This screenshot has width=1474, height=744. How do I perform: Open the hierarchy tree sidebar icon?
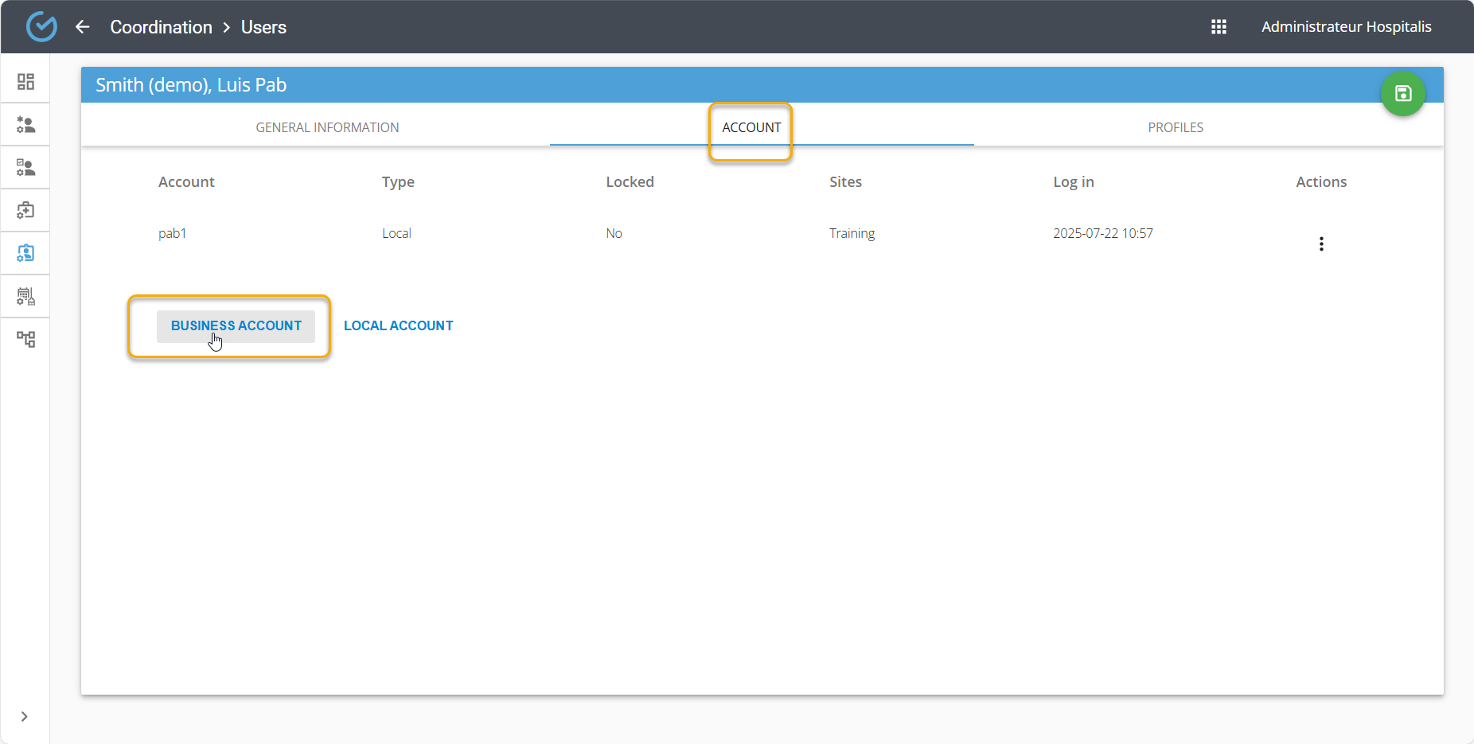coord(25,340)
